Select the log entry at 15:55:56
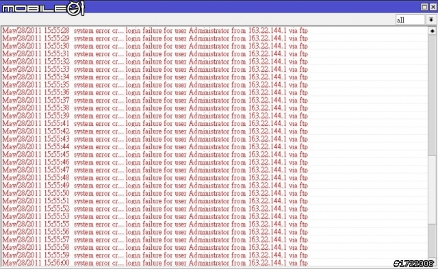This screenshot has height=269, width=438. (x=214, y=232)
